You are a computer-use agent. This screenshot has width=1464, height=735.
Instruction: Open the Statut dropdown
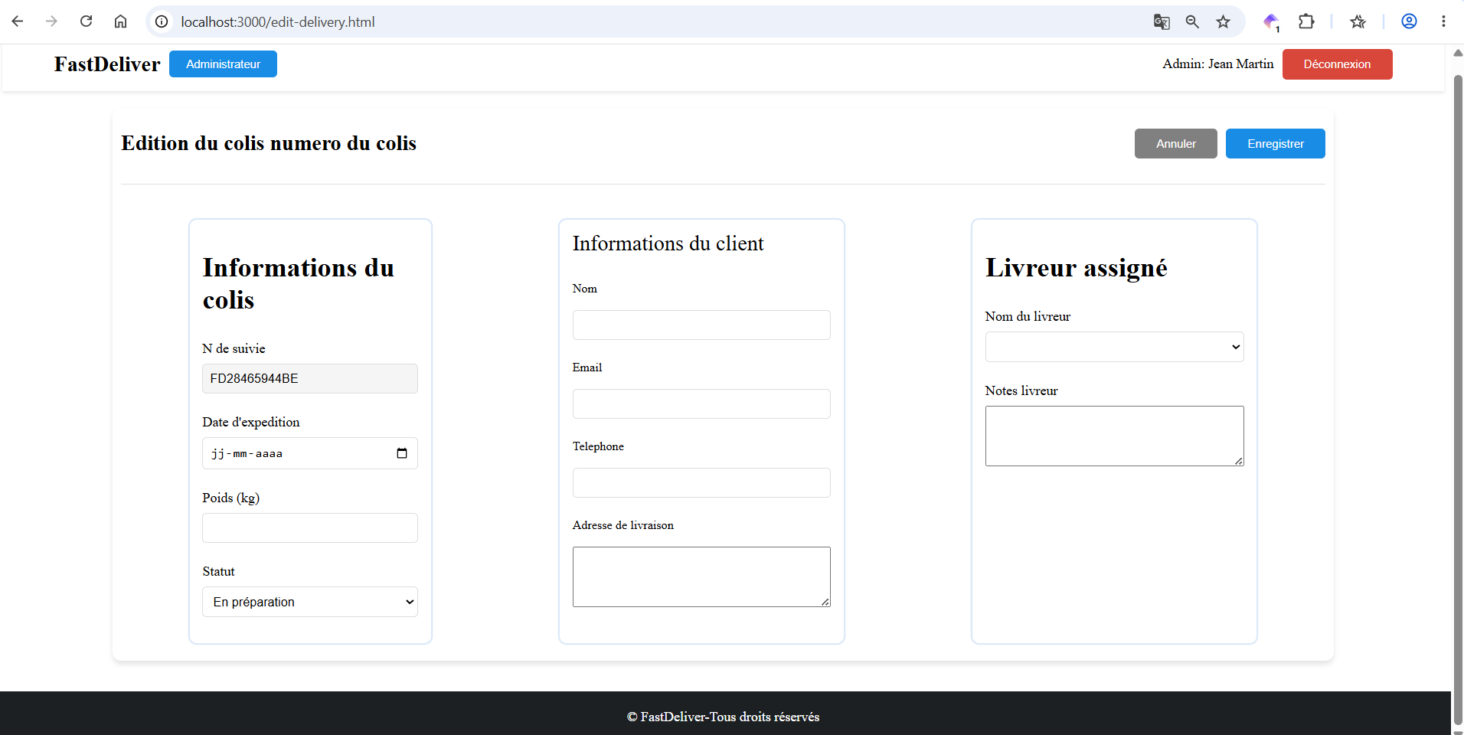[310, 602]
